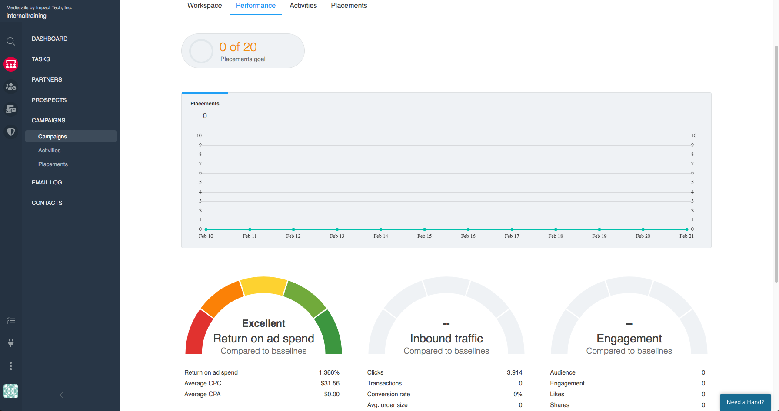Expand the CAMPAIGNS sidebar section
779x411 pixels.
48,120
